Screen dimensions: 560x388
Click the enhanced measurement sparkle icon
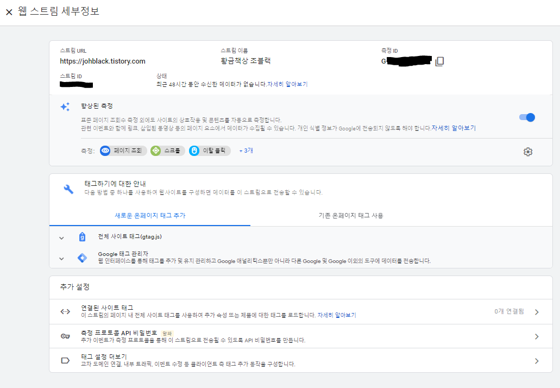65,107
